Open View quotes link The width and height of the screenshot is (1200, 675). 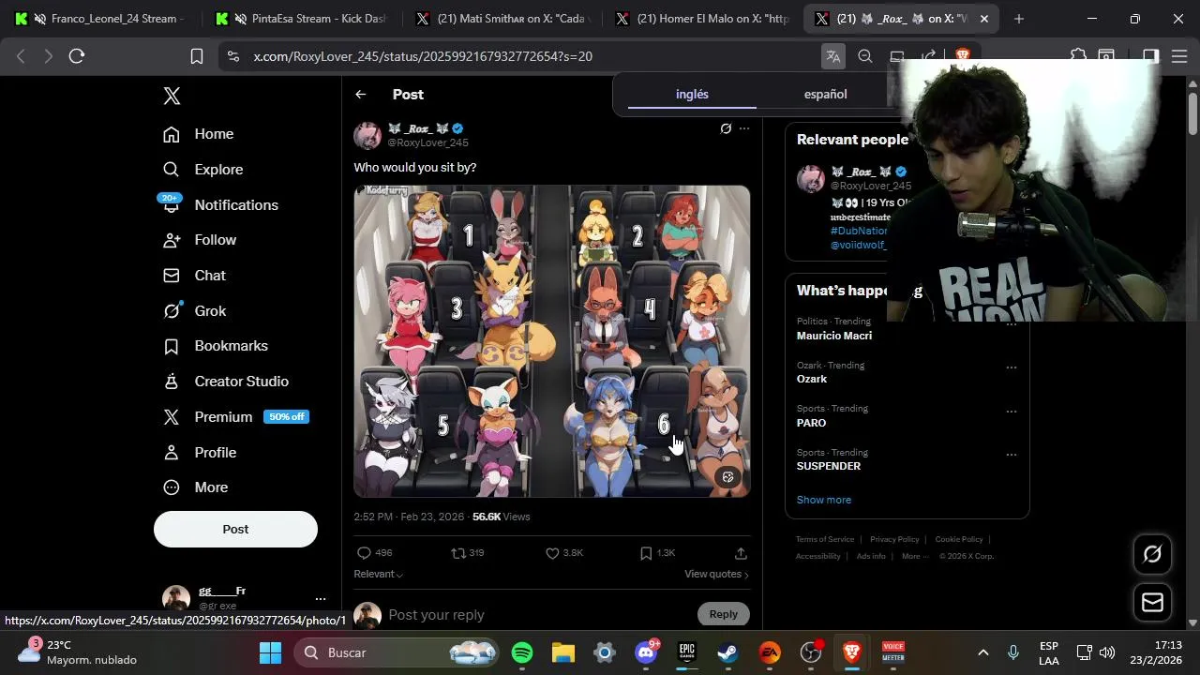click(x=716, y=574)
